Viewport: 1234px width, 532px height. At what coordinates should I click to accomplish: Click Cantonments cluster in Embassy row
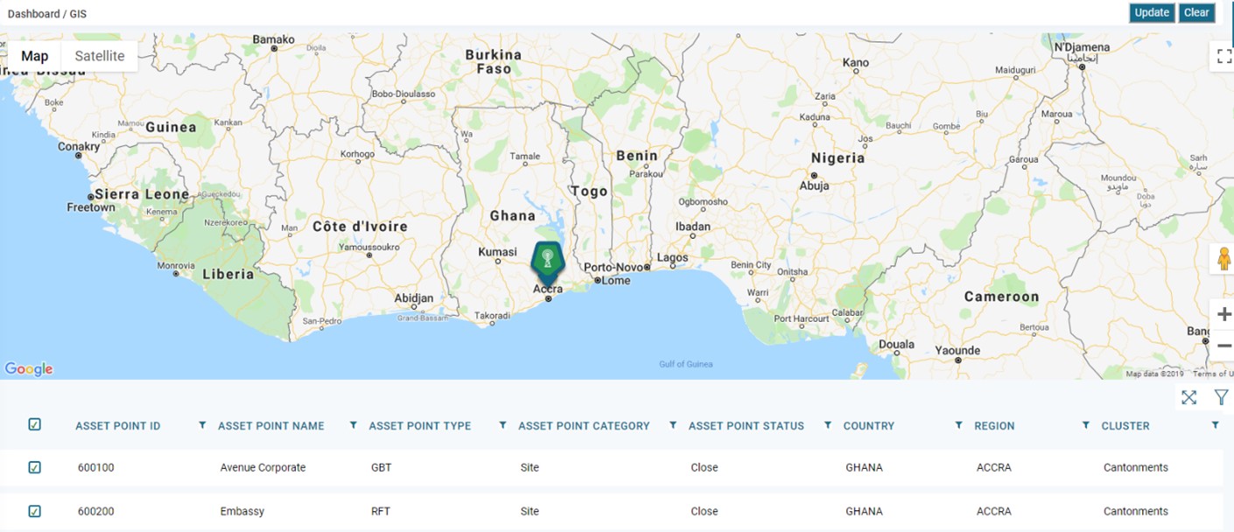click(x=1136, y=511)
